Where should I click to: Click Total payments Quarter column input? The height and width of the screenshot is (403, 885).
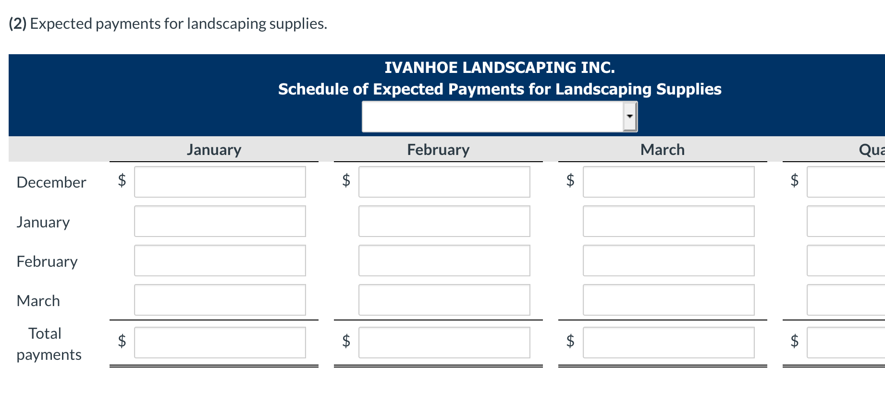[846, 343]
